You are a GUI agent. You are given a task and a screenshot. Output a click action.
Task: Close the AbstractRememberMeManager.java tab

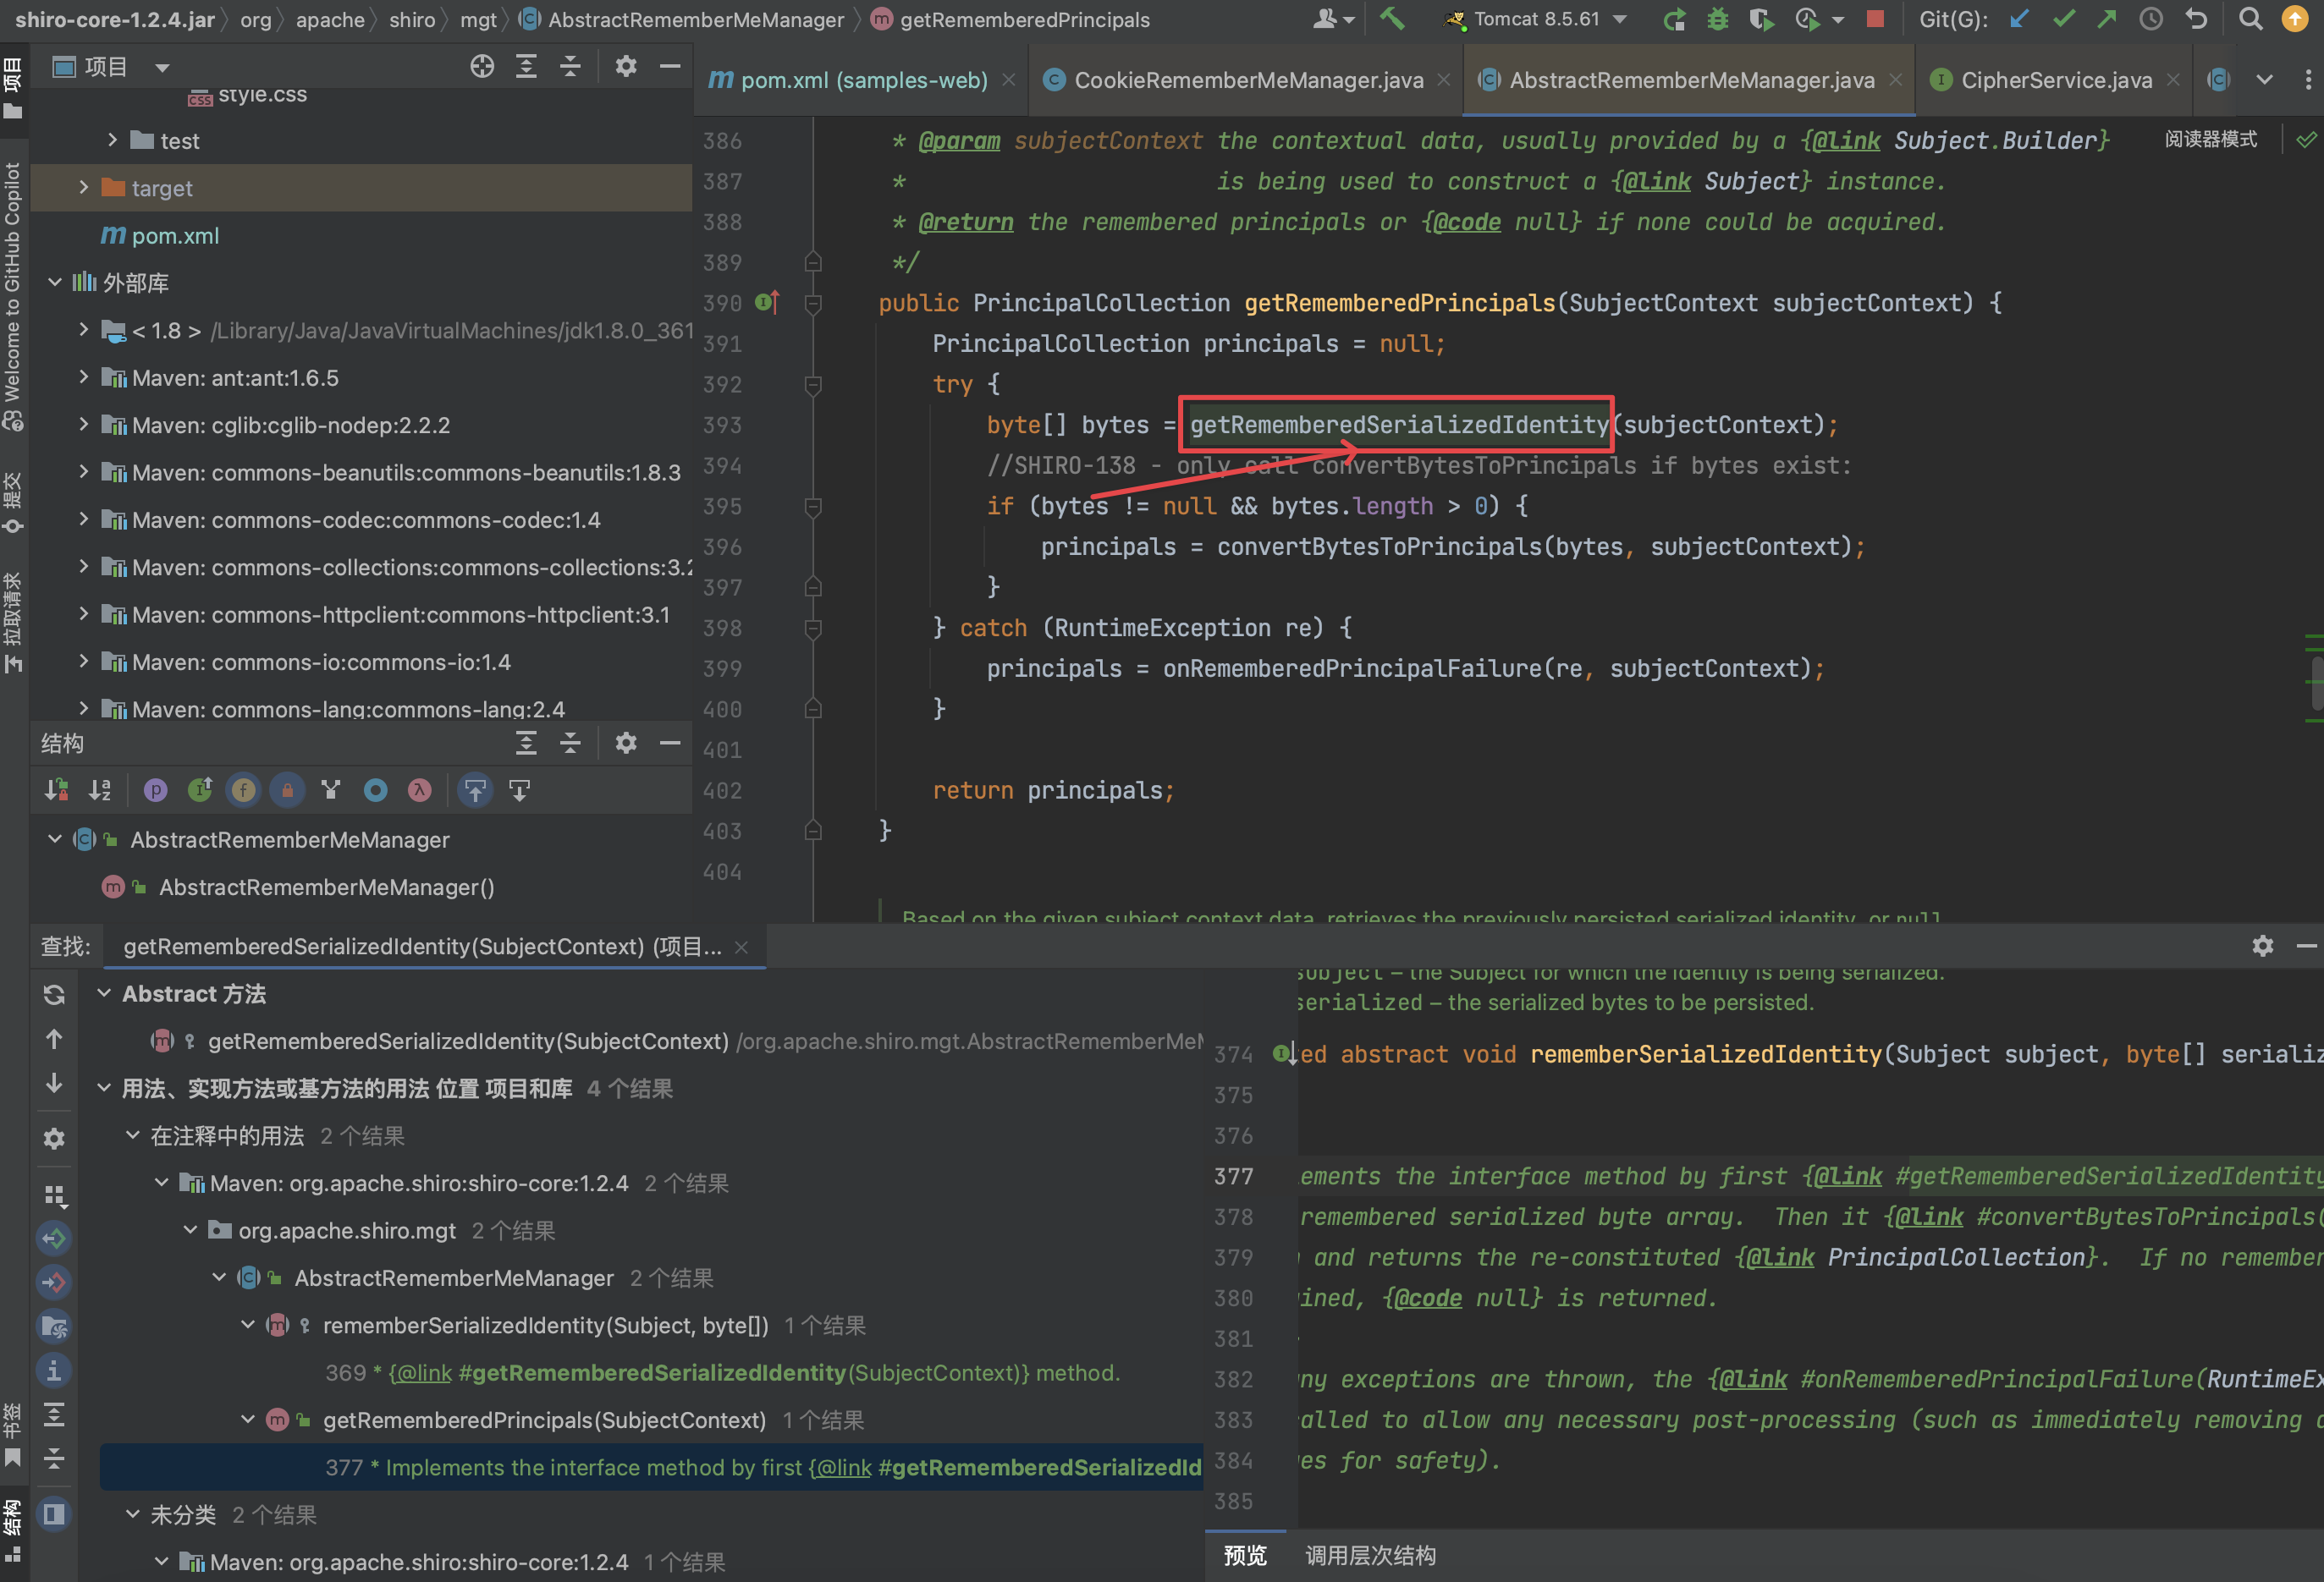coord(1896,80)
